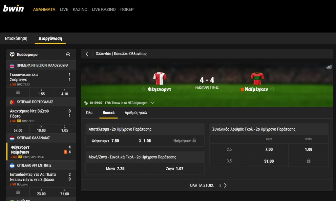
Task: Bet draw at 23.00
Action: pyautogui.click(x=41, y=192)
